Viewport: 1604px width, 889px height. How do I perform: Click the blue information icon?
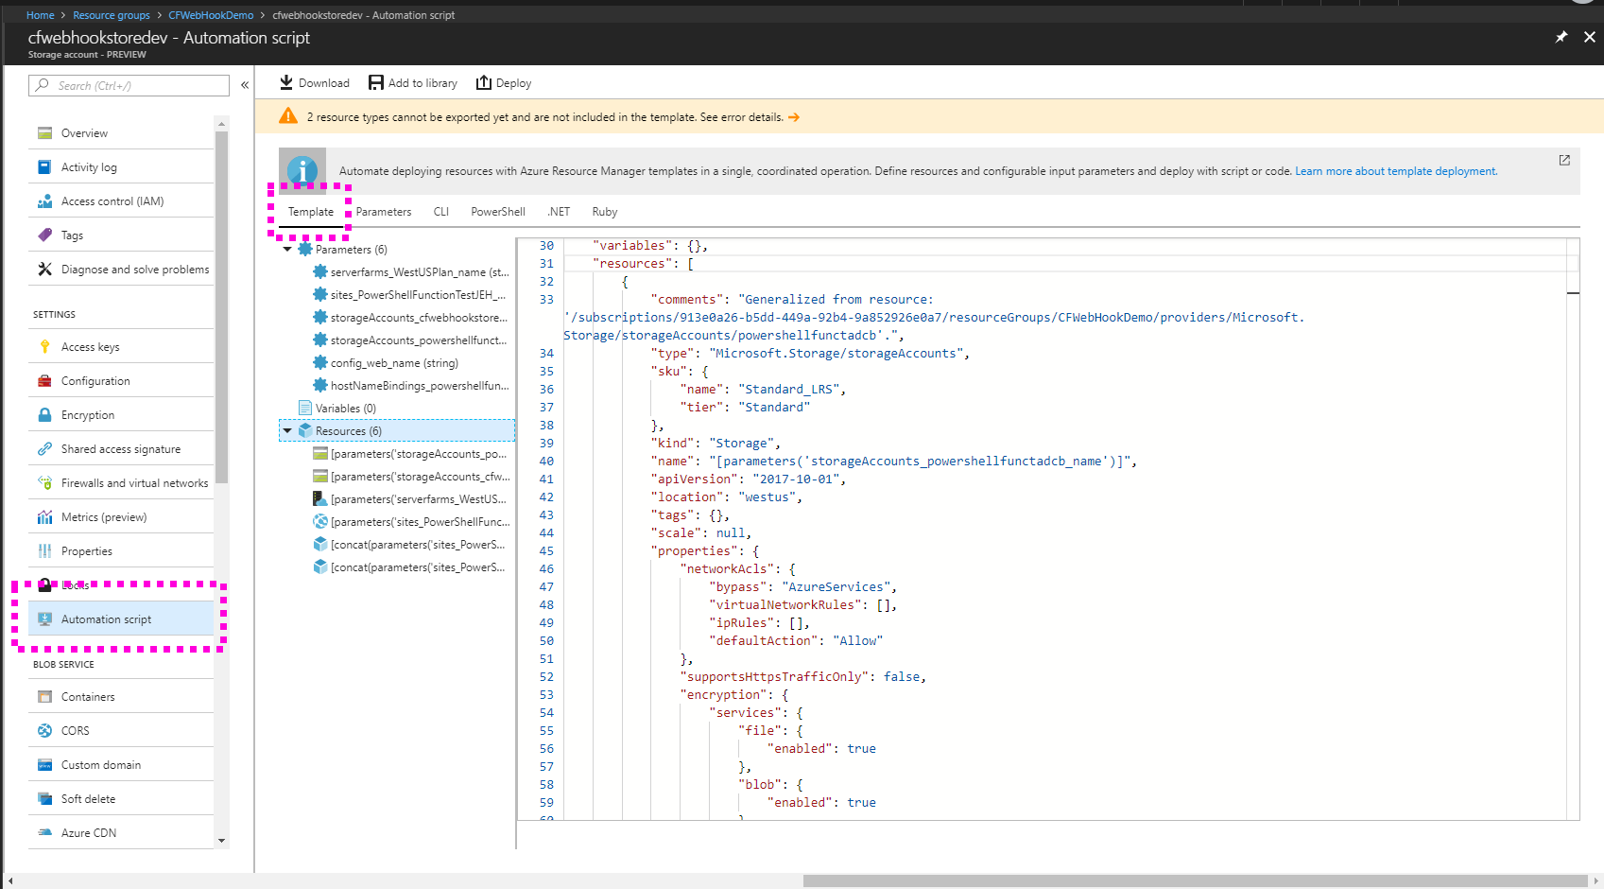click(302, 170)
